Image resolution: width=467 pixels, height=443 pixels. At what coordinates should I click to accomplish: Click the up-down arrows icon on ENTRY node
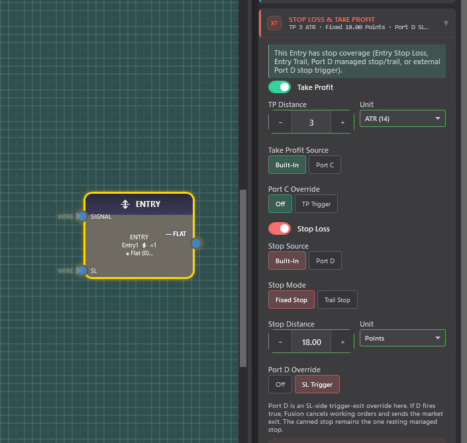(x=125, y=204)
